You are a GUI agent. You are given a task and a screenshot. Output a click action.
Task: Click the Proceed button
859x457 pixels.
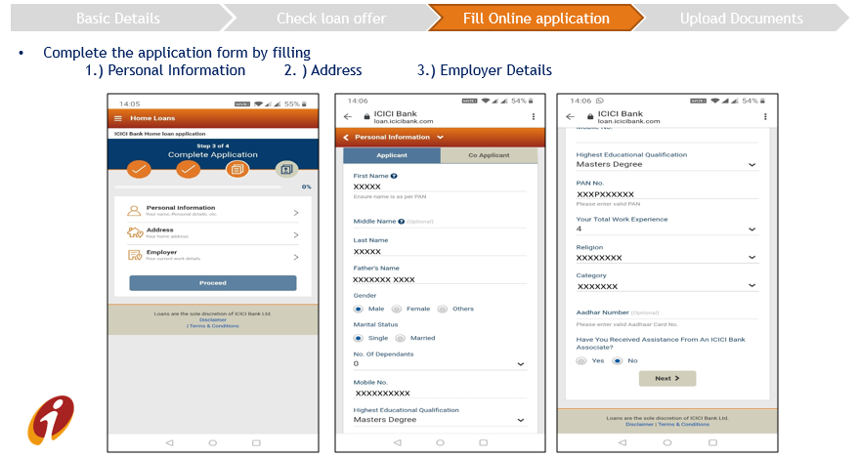213,283
